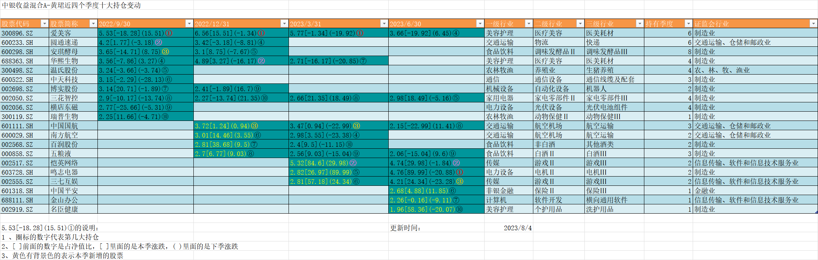The width and height of the screenshot is (818, 260).
Task: Open the 股票代码 column filter dropdown
Action: (44, 24)
